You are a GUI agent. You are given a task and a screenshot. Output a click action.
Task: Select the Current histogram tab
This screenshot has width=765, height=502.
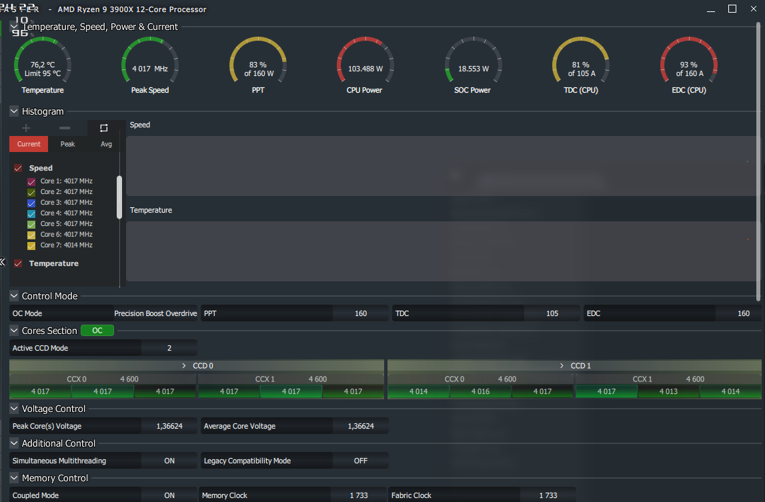pos(29,144)
